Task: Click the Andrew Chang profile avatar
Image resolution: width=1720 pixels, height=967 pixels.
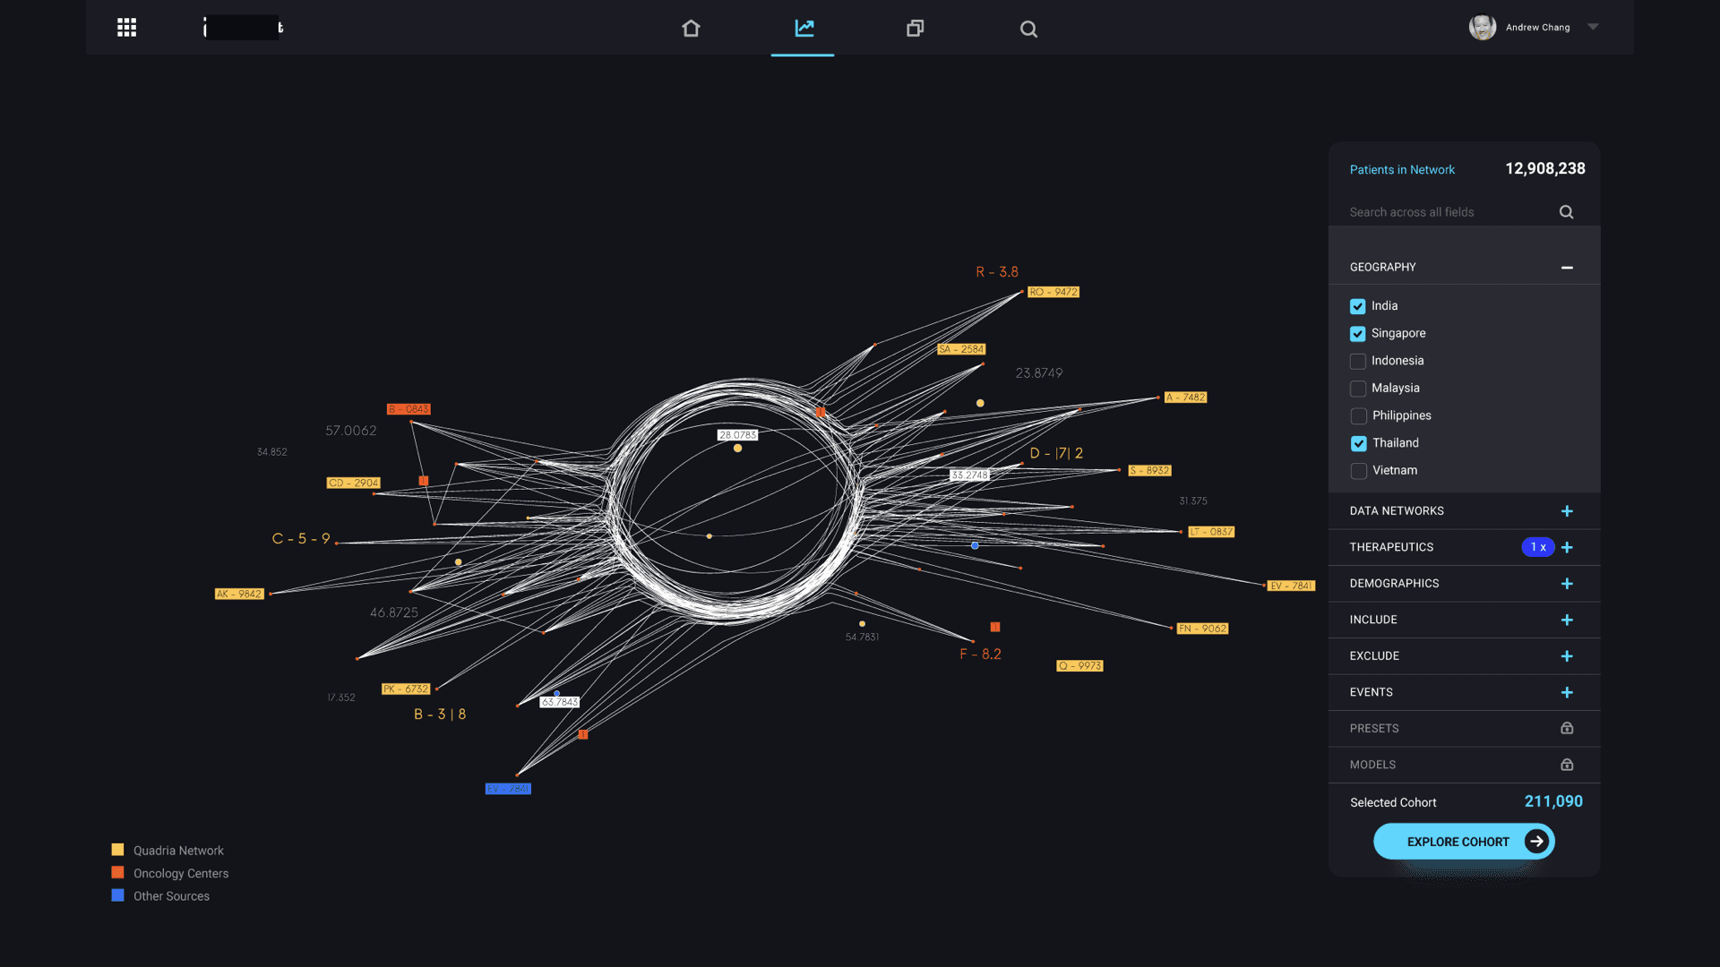Action: click(x=1483, y=28)
